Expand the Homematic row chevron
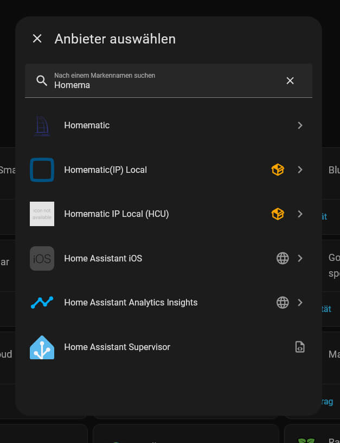Screen dimensions: 340x443 (x=300, y=126)
